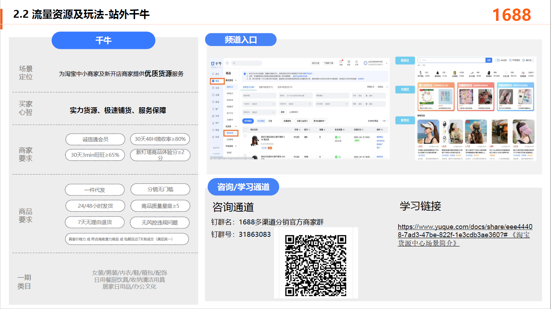Toggle the select-all checkbox in table header
The image size is (551, 309).
[245, 130]
